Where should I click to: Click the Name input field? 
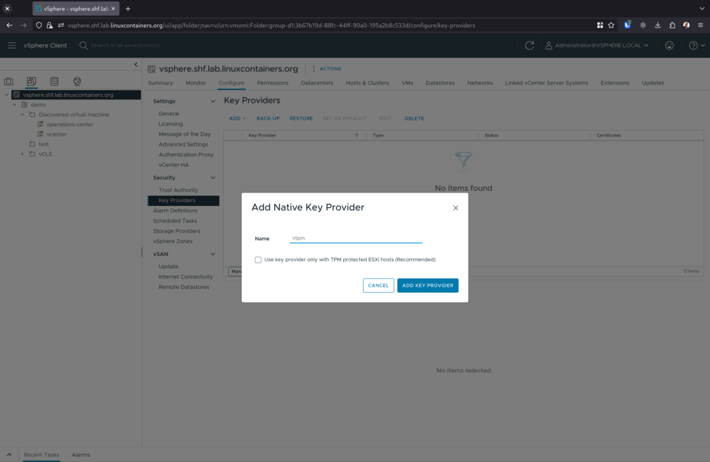click(x=356, y=238)
